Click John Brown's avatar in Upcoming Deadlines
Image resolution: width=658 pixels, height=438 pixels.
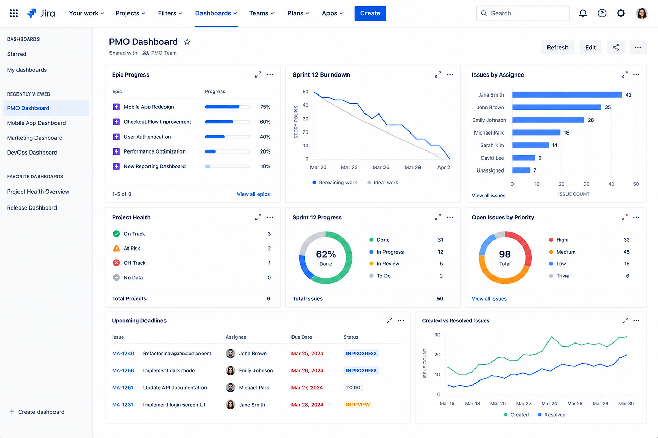(x=231, y=354)
